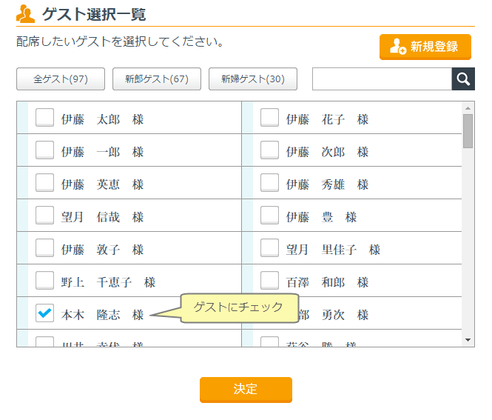Enable checkbox for 望月 信哉 様
The height and width of the screenshot is (420, 492).
pos(45,216)
